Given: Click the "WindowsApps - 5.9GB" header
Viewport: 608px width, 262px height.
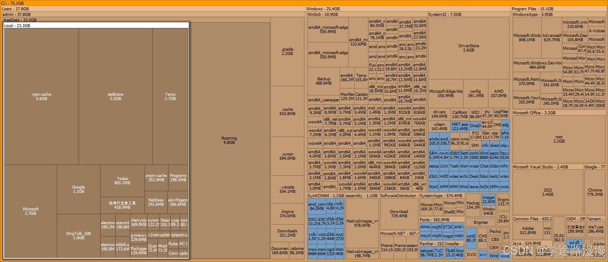Looking at the screenshot, I should pyautogui.click(x=532, y=14).
